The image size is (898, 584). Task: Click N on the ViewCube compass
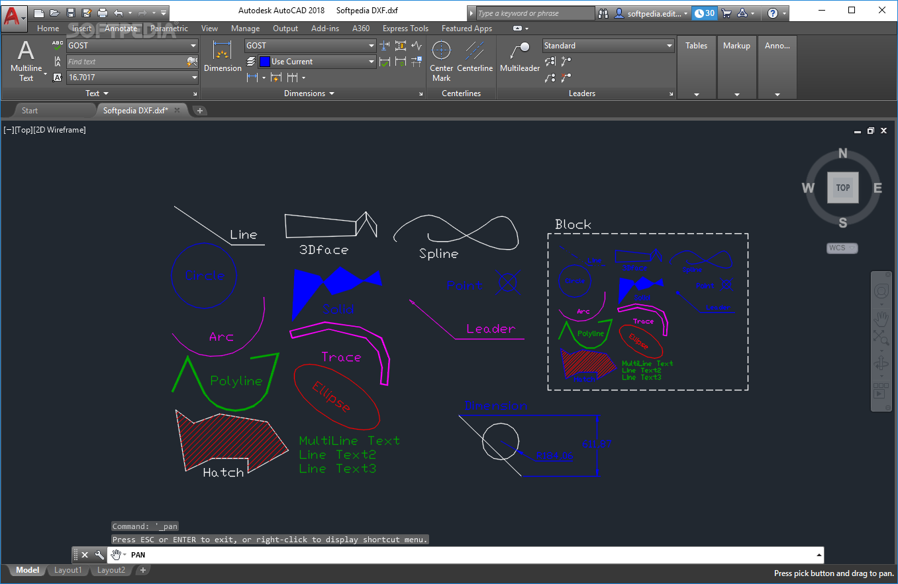pos(842,154)
